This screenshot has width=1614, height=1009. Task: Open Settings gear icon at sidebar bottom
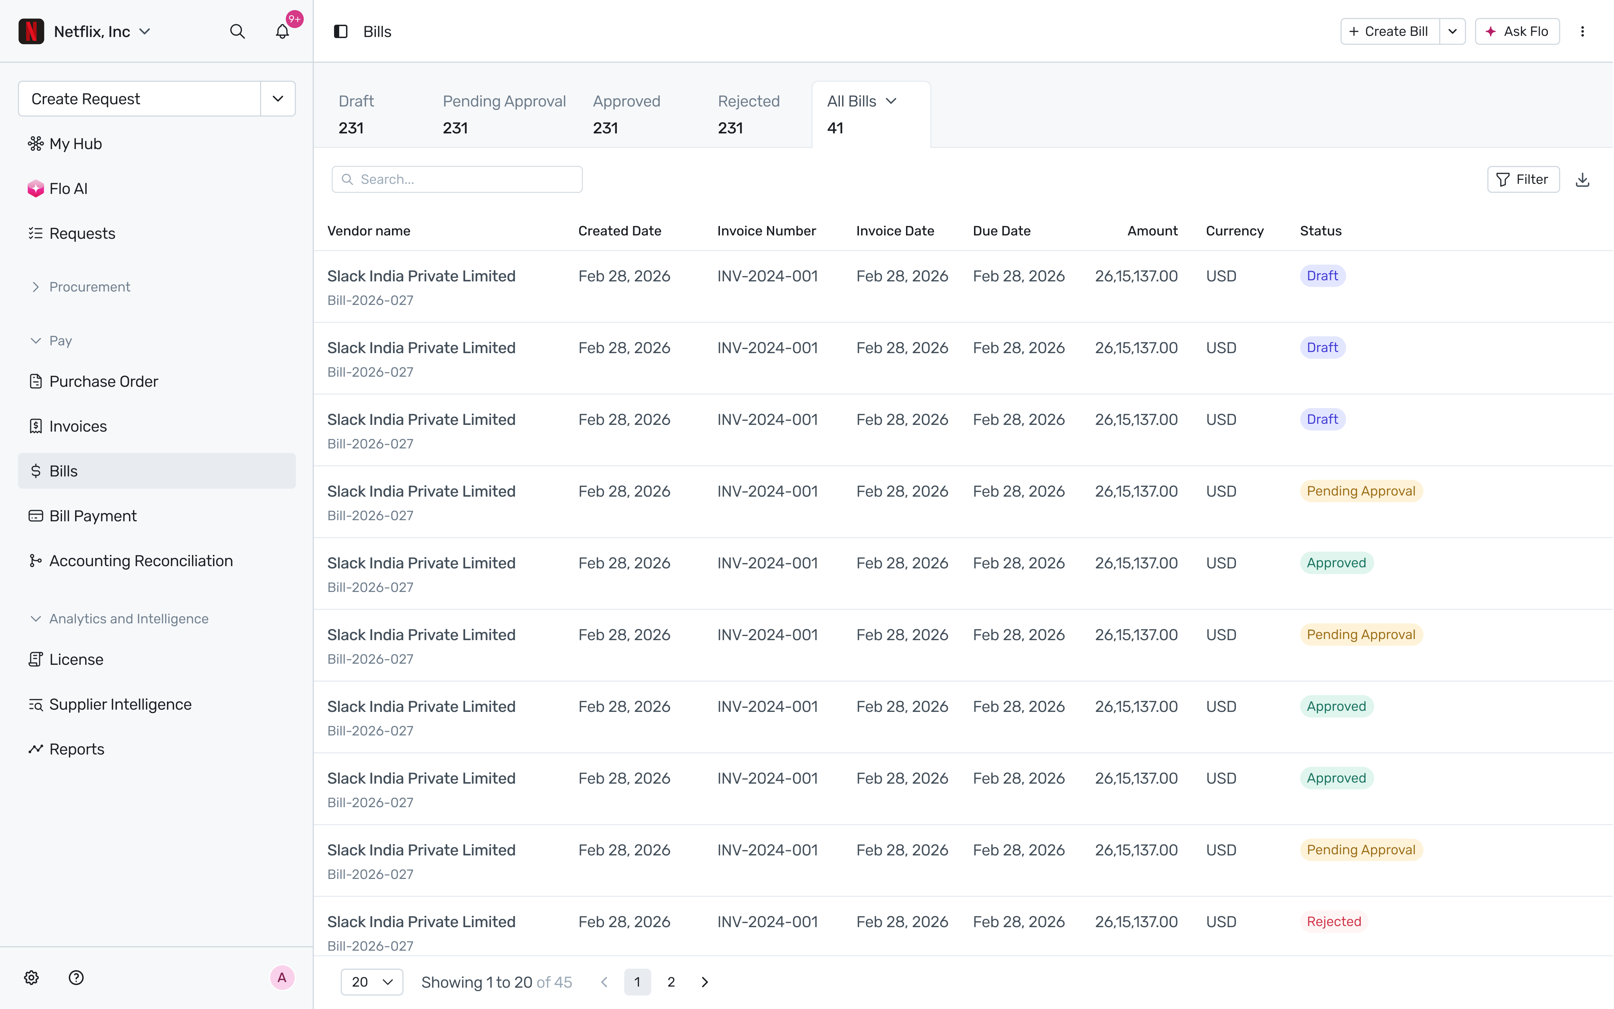click(x=31, y=978)
